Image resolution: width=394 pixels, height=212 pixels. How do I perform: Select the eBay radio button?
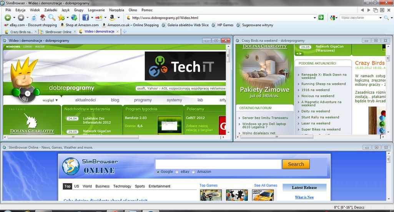click(x=177, y=172)
